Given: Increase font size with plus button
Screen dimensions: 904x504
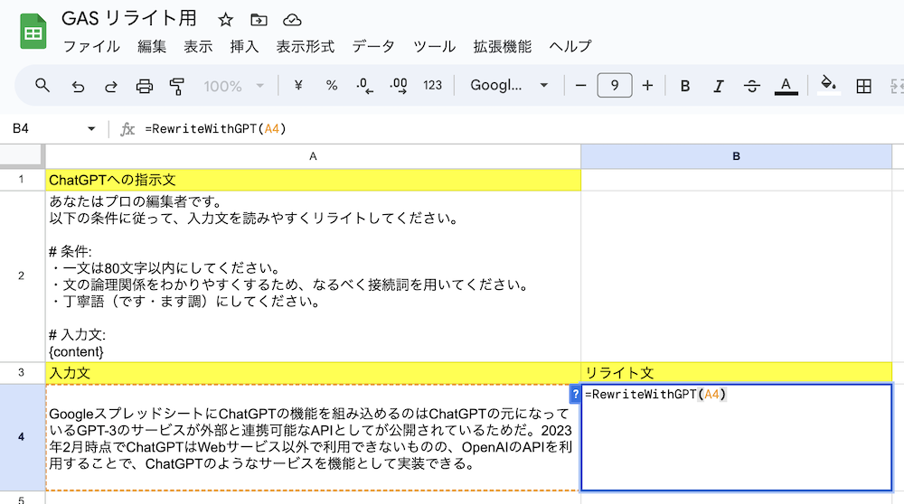Looking at the screenshot, I should (647, 86).
